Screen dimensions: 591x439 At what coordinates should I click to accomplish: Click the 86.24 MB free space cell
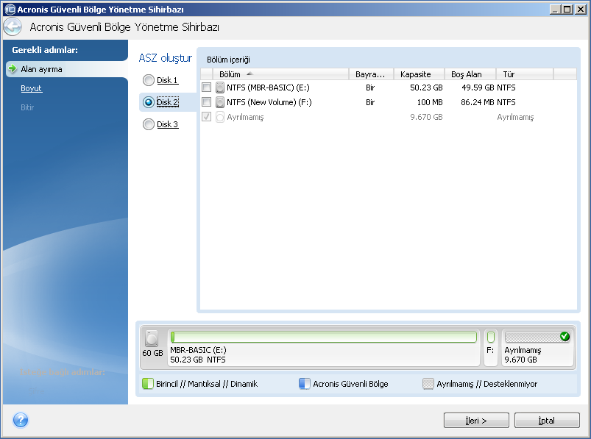coord(477,102)
